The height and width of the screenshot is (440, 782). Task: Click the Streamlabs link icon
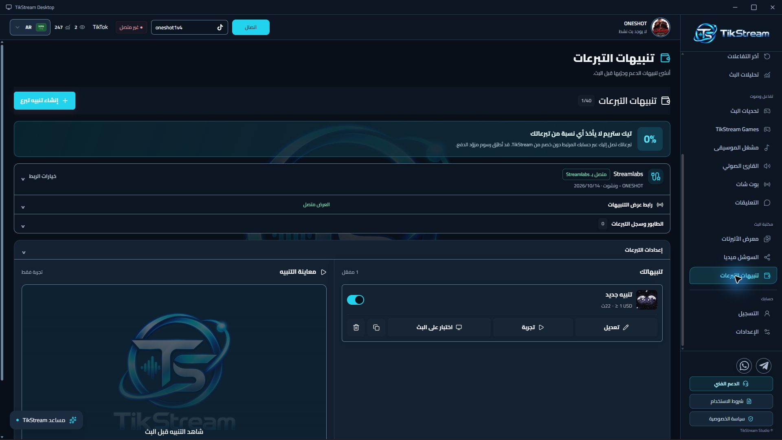click(x=656, y=176)
